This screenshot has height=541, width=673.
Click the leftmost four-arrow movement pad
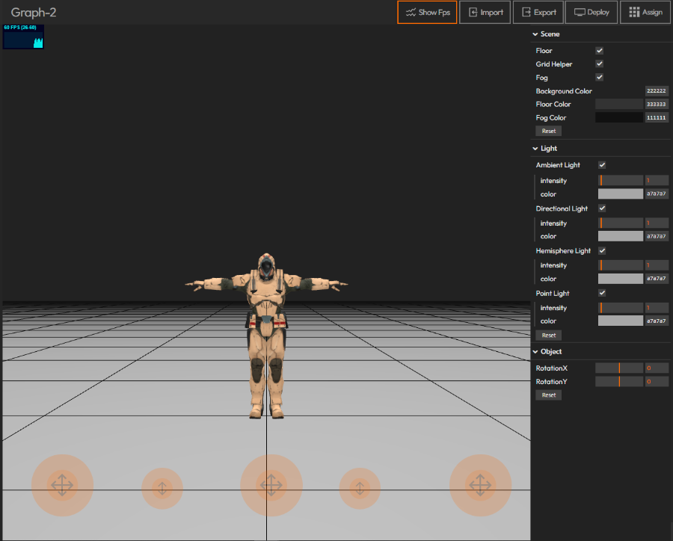click(63, 485)
